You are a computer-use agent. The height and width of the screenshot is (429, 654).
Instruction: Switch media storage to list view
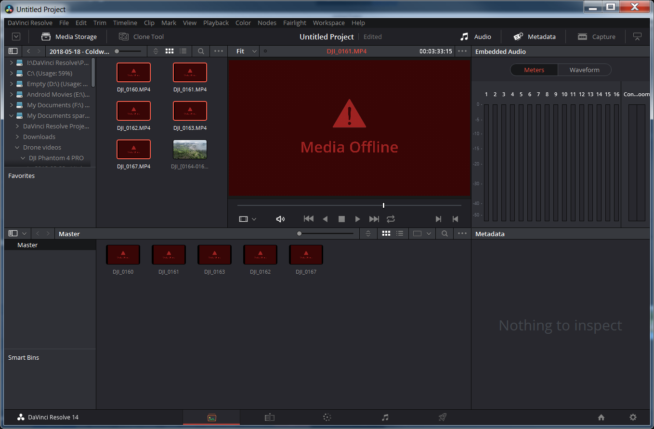(183, 51)
